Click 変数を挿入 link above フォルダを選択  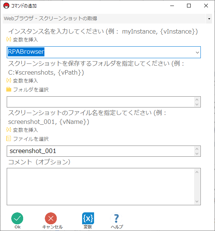tap(25, 81)
